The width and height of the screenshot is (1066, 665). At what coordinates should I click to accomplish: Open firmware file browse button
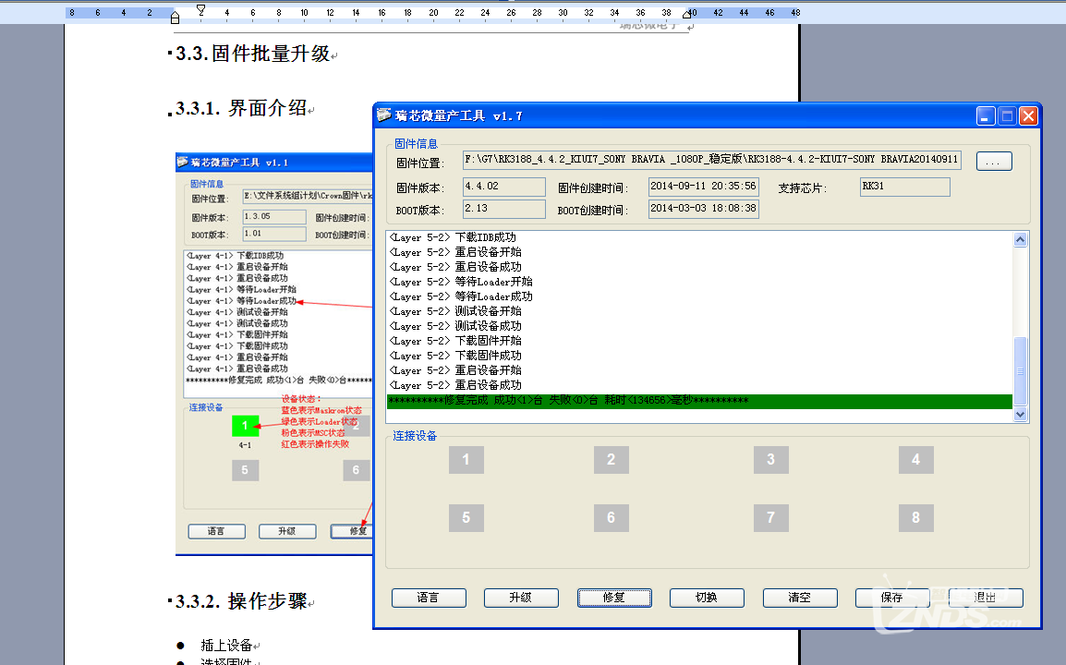click(994, 162)
